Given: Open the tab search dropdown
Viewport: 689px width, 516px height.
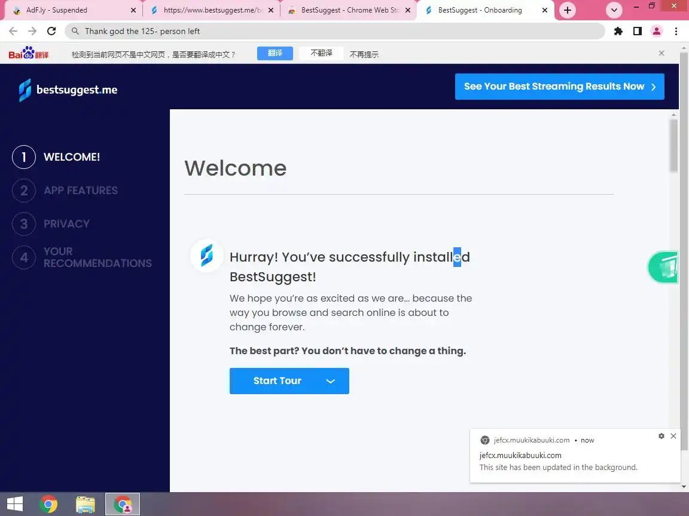Looking at the screenshot, I should point(614,10).
